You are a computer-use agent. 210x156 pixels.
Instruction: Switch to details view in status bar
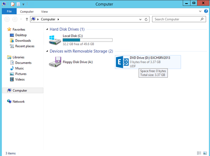pyautogui.click(x=199, y=153)
